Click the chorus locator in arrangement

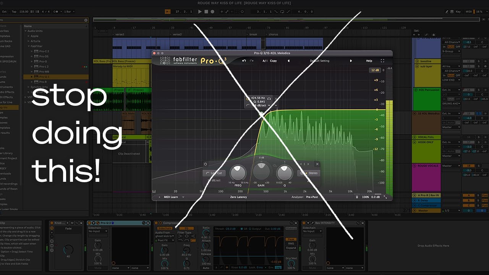click(273, 34)
